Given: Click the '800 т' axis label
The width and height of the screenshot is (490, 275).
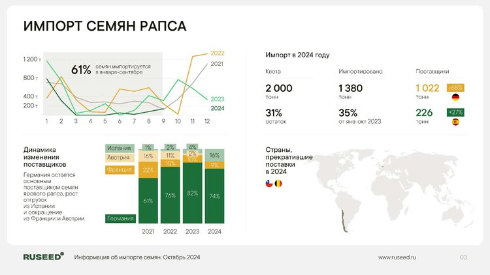Looking at the screenshot, I should [31, 78].
